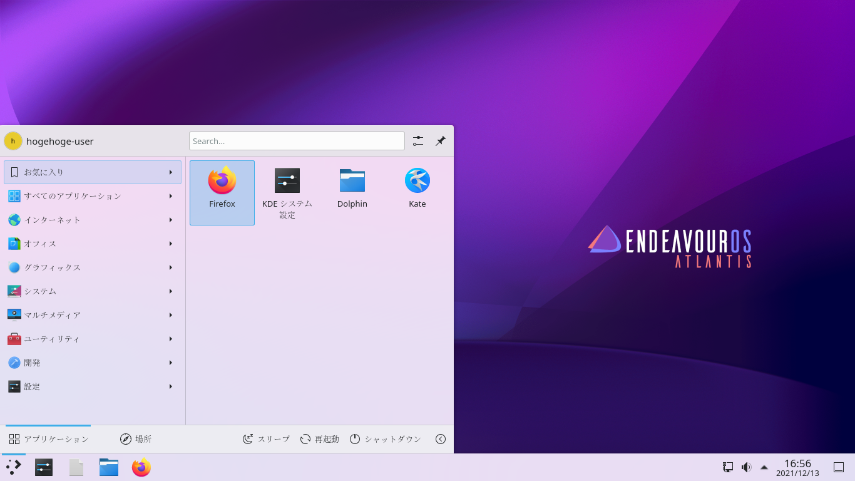855x481 pixels.
Task: Select マルチメディア category
Action: click(93, 315)
